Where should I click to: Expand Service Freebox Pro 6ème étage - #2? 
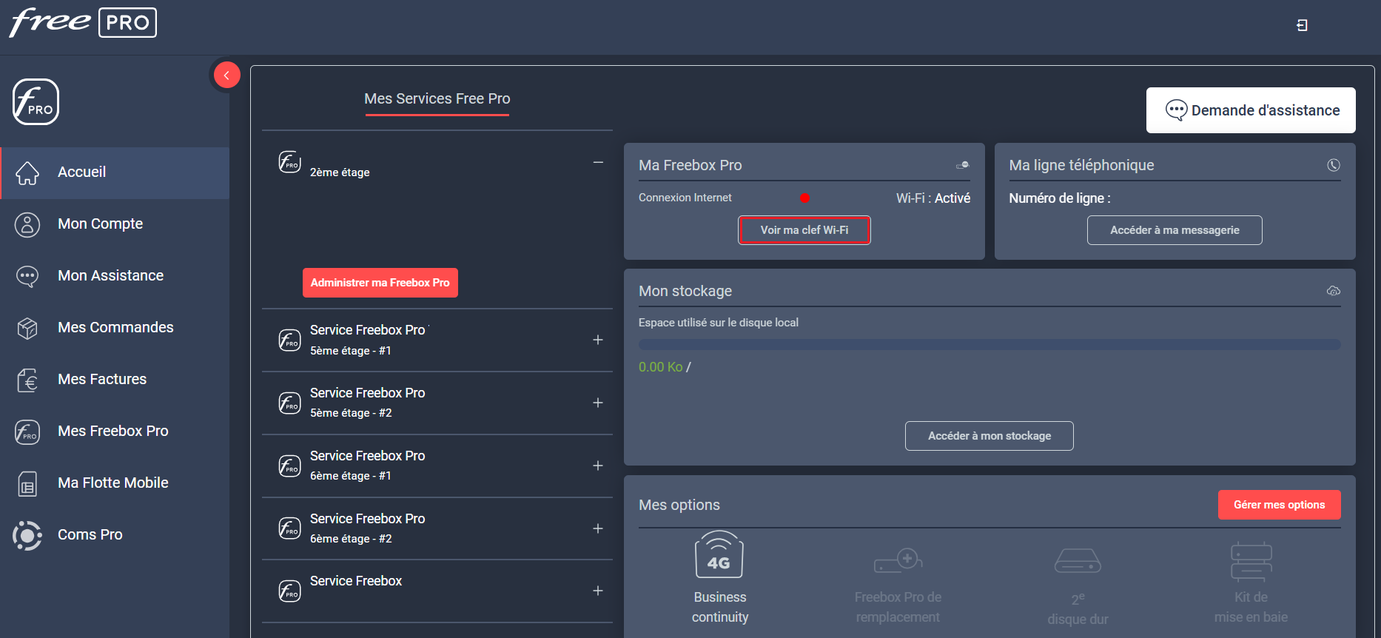pos(598,528)
